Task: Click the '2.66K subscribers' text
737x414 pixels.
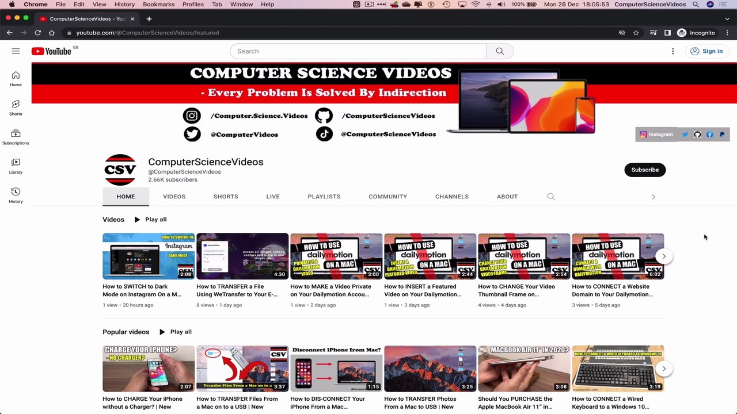Action: point(173,179)
